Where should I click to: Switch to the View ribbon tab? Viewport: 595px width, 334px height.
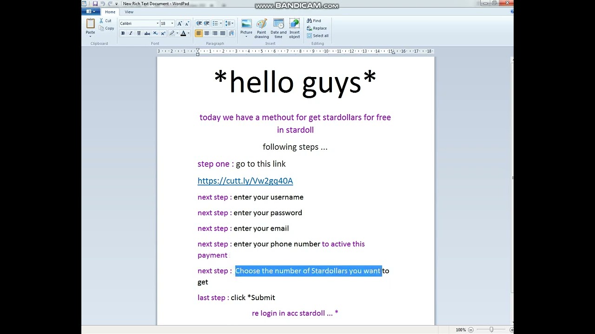[x=129, y=12]
